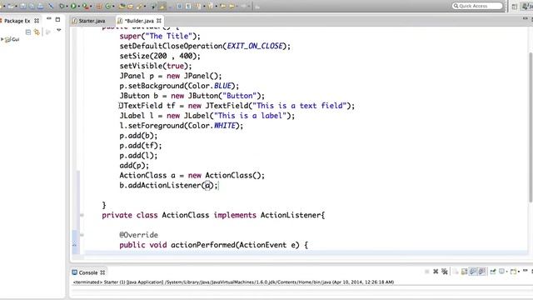Click the Pin Console icon
The image size is (533, 300).
(493, 272)
